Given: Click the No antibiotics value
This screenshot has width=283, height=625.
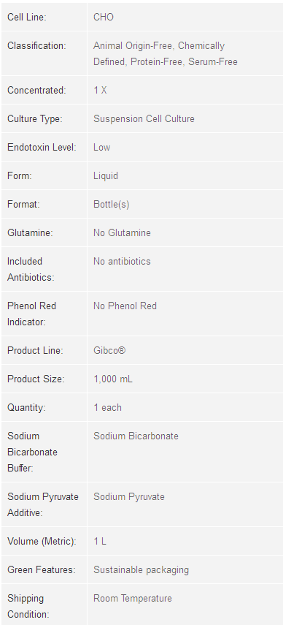Looking at the screenshot, I should coord(122,262).
